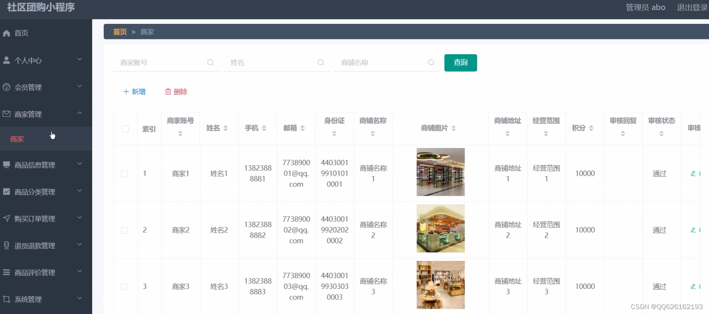709x314 pixels.
Task: Click the 退出登录 link
Action: coord(692,7)
